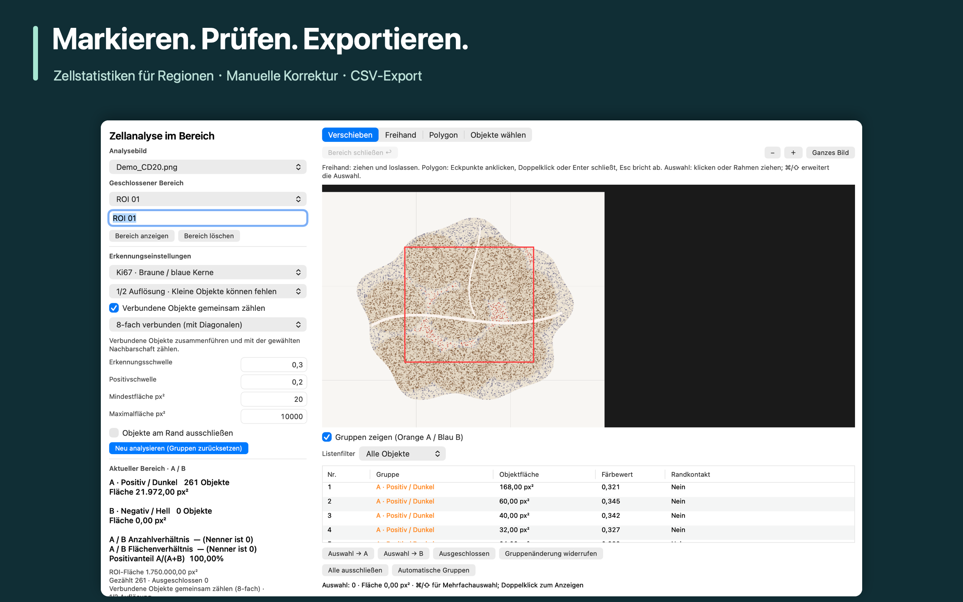
Task: Click the 'Automatische Gruppen' button
Action: (x=433, y=570)
